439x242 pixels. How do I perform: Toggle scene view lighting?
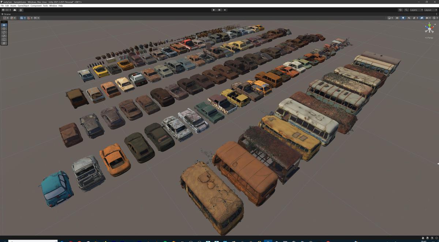pyautogui.click(x=403, y=18)
